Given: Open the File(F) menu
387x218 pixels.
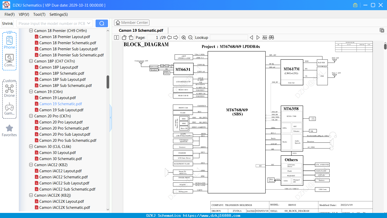Looking at the screenshot, I should (10, 14).
